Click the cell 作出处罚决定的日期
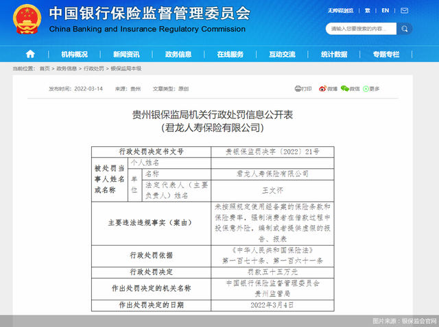The height and width of the screenshot is (327, 439). tap(151, 305)
